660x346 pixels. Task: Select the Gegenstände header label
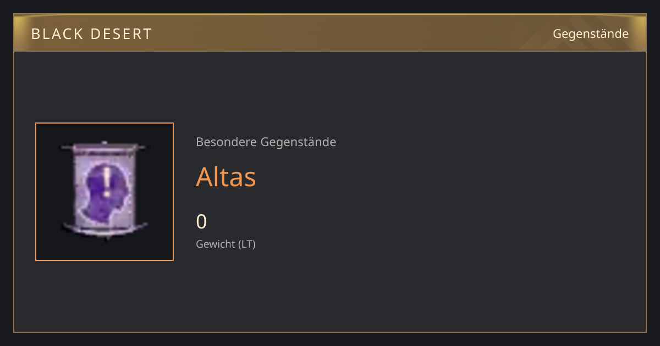pyautogui.click(x=591, y=34)
